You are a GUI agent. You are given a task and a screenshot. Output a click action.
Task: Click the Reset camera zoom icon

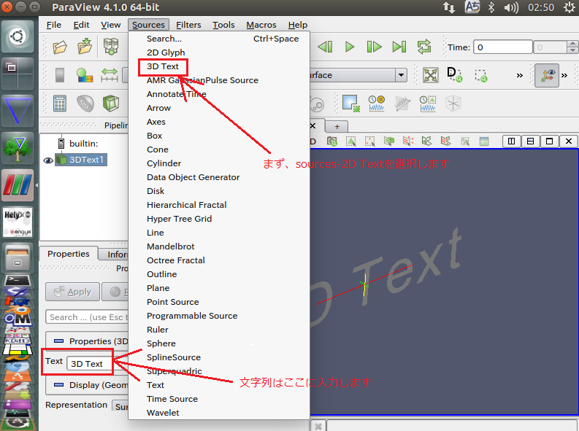431,75
